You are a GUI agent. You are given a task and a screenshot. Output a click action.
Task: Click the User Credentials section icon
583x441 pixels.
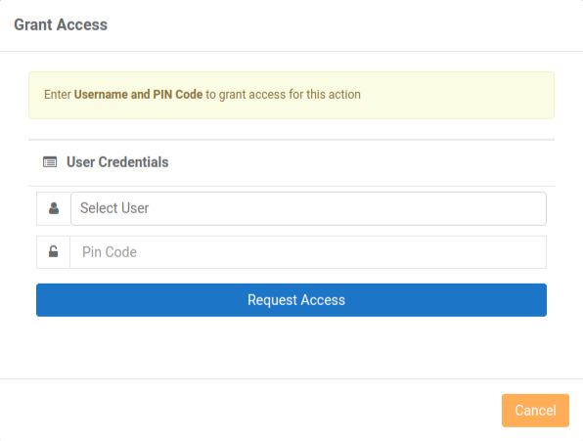pos(50,162)
